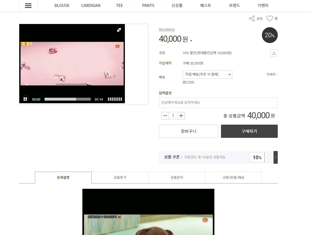Focus the 입력옵션 text field
This screenshot has height=235, width=311.
click(218, 103)
